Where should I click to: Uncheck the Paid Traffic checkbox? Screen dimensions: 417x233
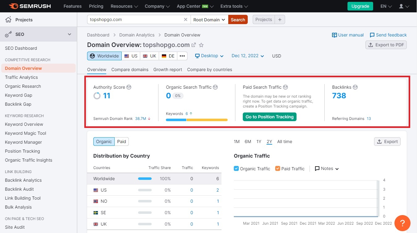pyautogui.click(x=277, y=168)
